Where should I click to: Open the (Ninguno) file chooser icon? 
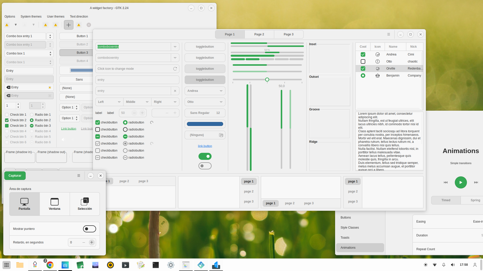coord(221,135)
